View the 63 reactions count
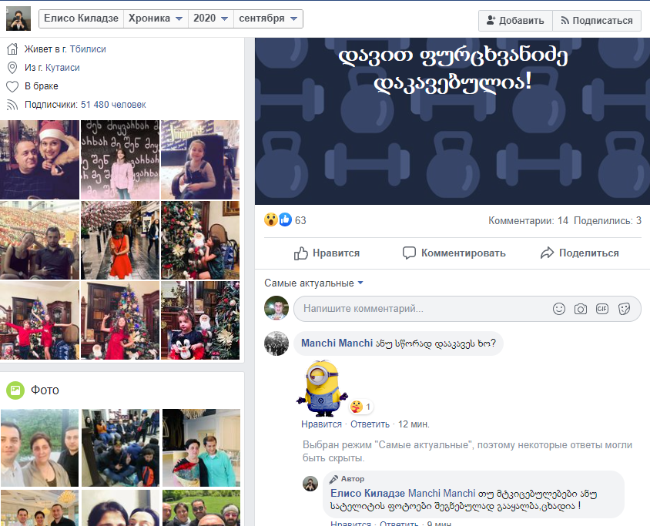 tap(300, 220)
